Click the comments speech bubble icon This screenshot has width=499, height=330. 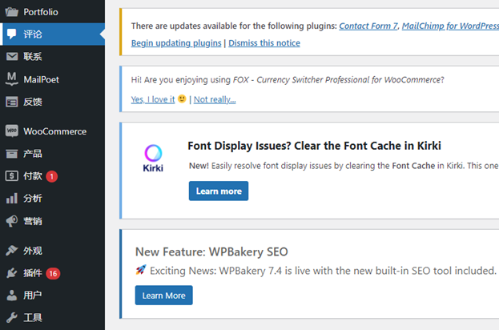[x=12, y=34]
